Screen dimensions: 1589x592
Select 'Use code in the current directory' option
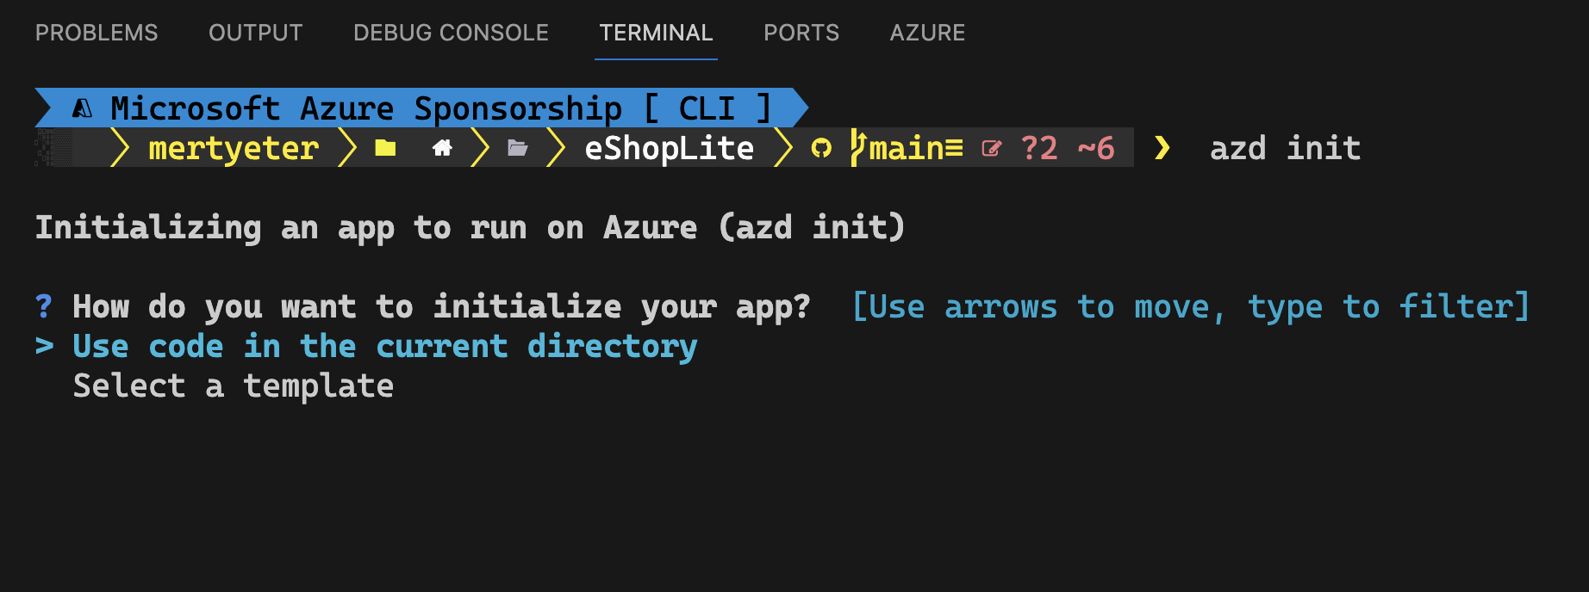click(x=385, y=347)
